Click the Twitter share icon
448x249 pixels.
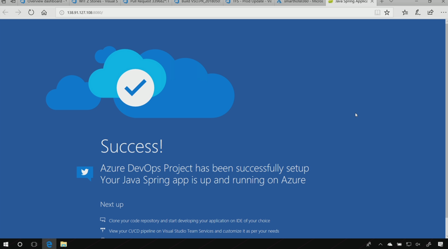pyautogui.click(x=84, y=172)
